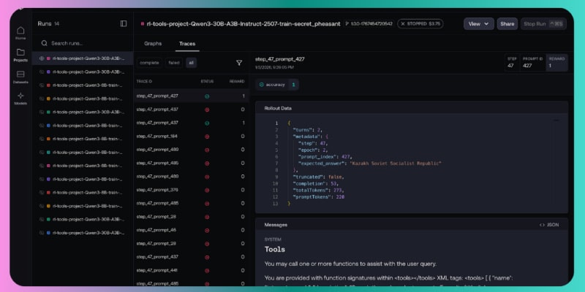This screenshot has width=585, height=292.
Task: Collapse the Runs panel with the sidebar icon
Action: [124, 23]
